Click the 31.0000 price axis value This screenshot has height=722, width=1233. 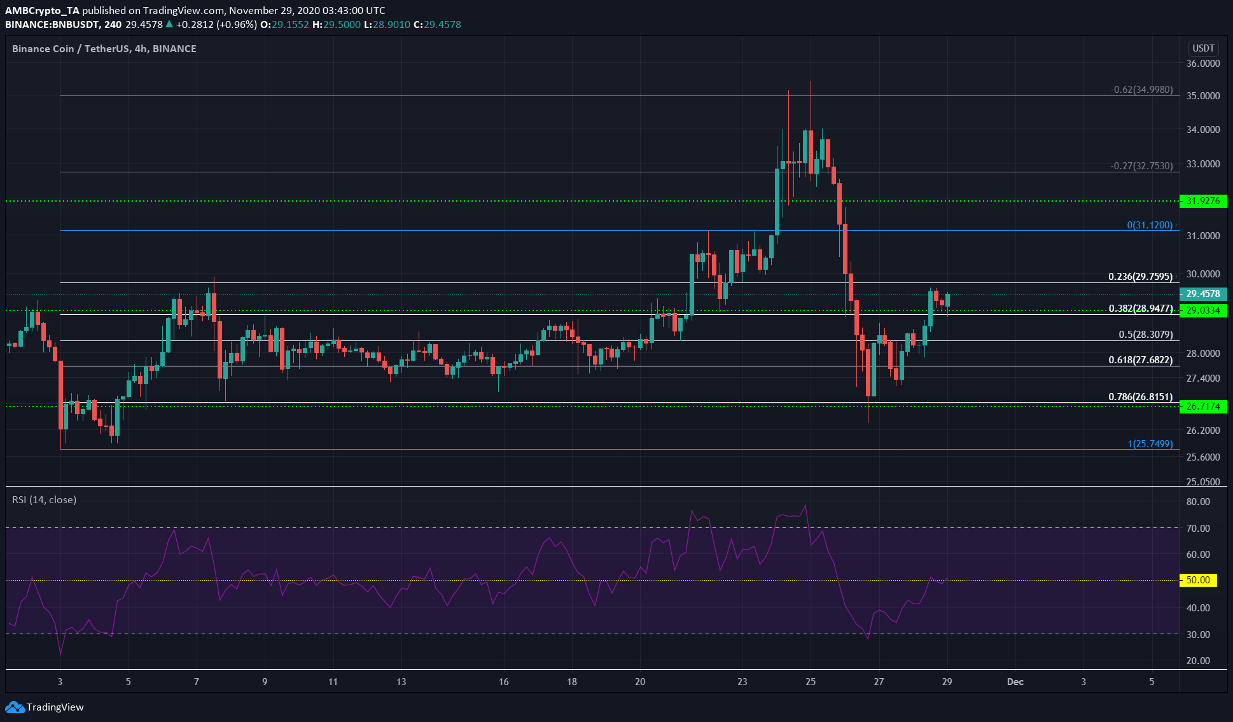[1203, 236]
